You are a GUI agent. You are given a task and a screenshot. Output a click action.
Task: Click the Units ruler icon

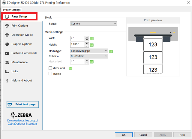(7, 71)
